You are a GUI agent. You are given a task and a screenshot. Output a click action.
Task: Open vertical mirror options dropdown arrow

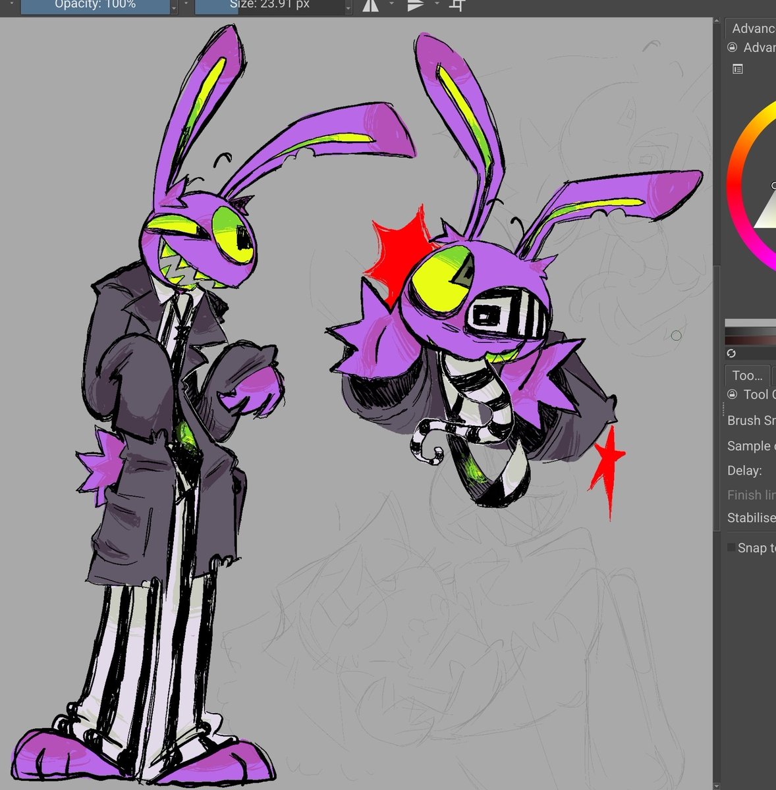point(436,5)
